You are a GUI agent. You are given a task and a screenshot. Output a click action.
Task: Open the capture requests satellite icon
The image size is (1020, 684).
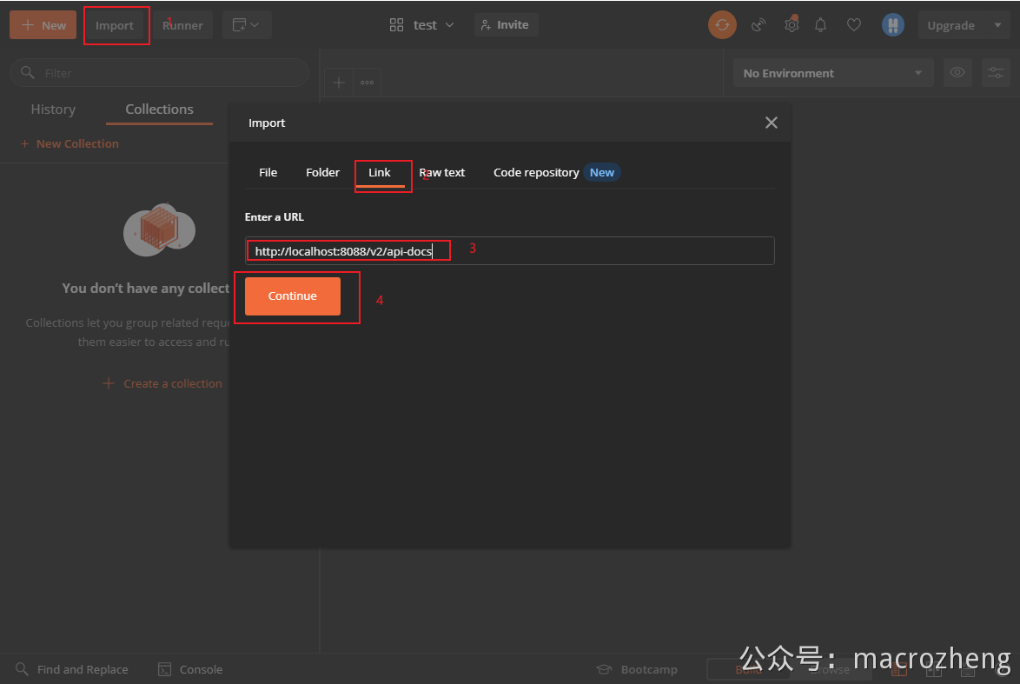tap(758, 25)
